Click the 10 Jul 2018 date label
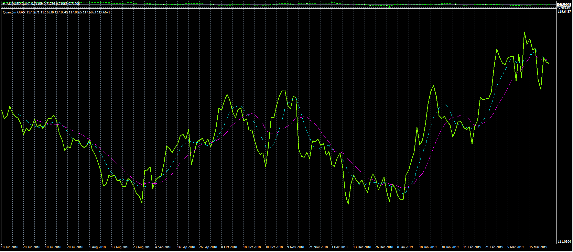The width and height of the screenshot is (573, 252). (53, 247)
